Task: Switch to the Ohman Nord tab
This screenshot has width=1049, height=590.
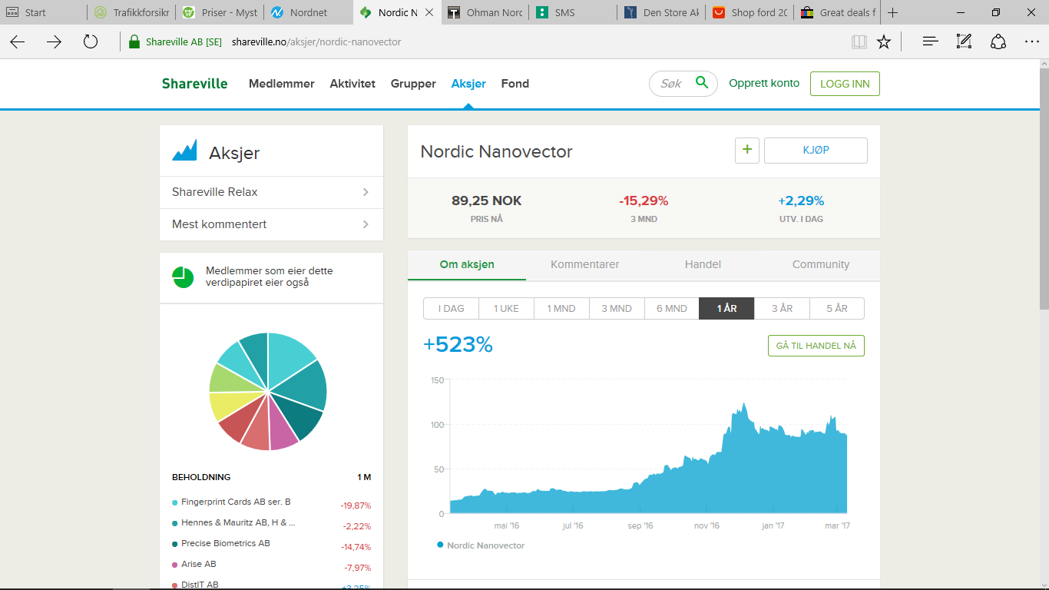Action: [x=485, y=12]
